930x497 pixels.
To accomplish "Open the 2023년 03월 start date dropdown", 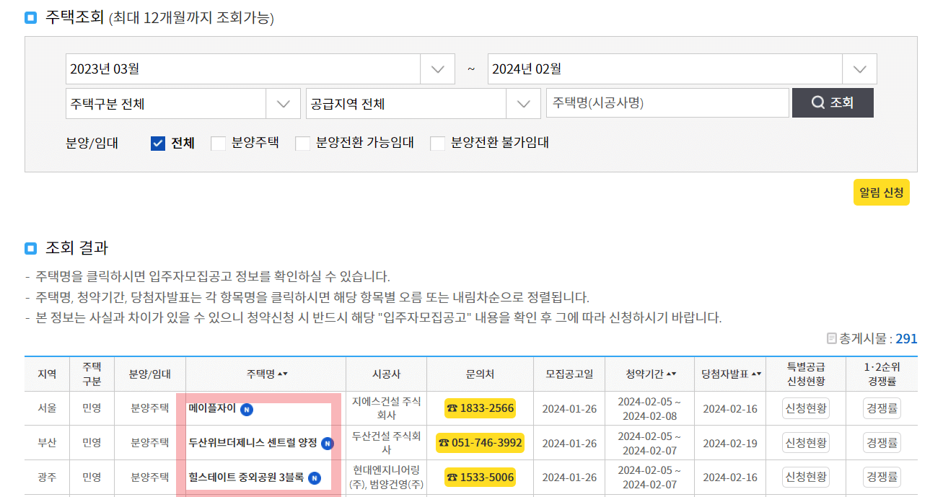I will 437,68.
